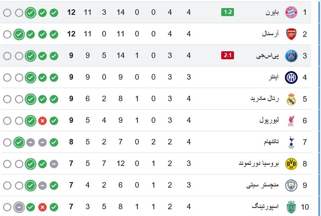Viewport: 321px width, 216px height.
Task: Open the Paris Saint-Germain logo
Action: [x=291, y=55]
